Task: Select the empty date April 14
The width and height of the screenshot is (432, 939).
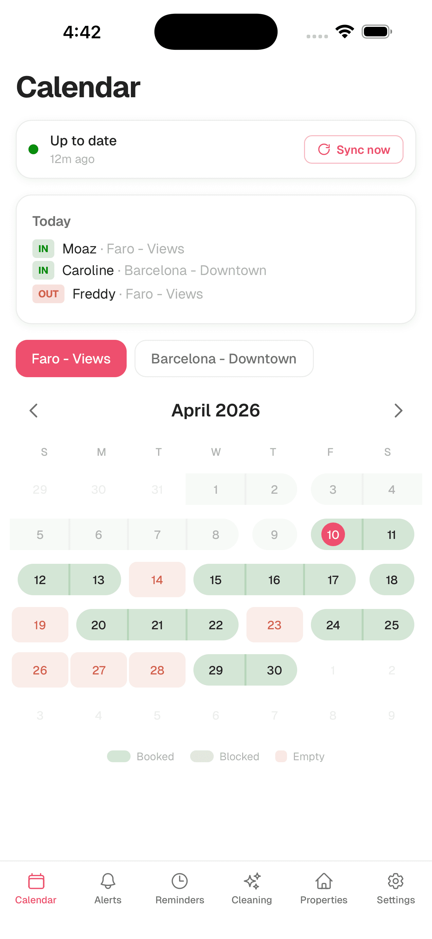Action: click(157, 580)
